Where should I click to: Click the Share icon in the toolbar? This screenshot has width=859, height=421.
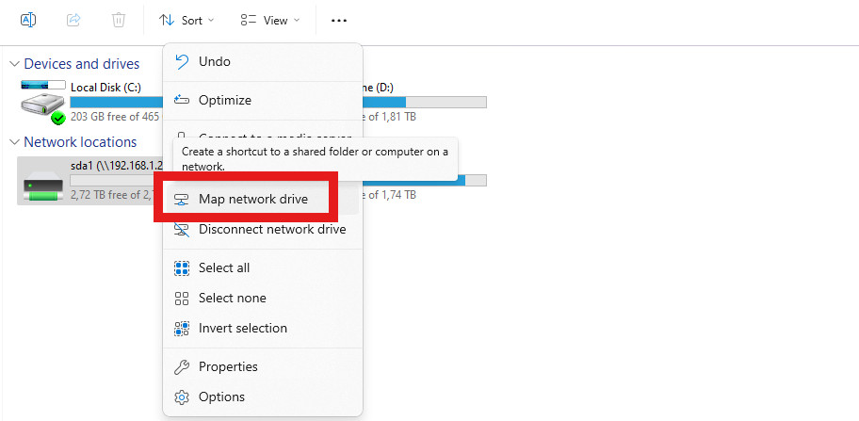click(x=73, y=21)
